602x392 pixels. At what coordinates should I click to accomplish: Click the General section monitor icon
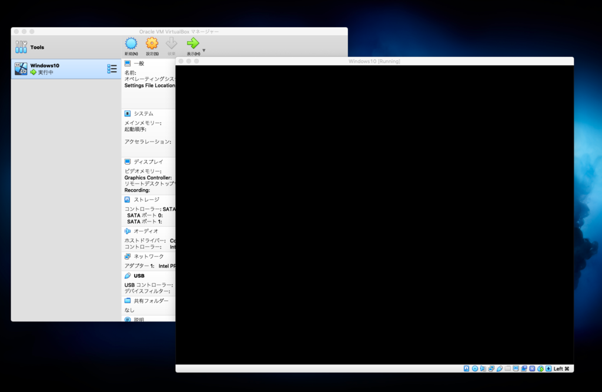[128, 63]
